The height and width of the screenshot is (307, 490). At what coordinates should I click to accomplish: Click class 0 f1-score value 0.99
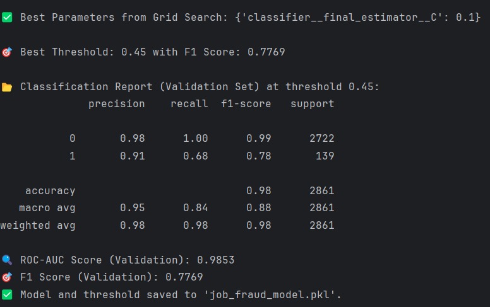pos(258,138)
